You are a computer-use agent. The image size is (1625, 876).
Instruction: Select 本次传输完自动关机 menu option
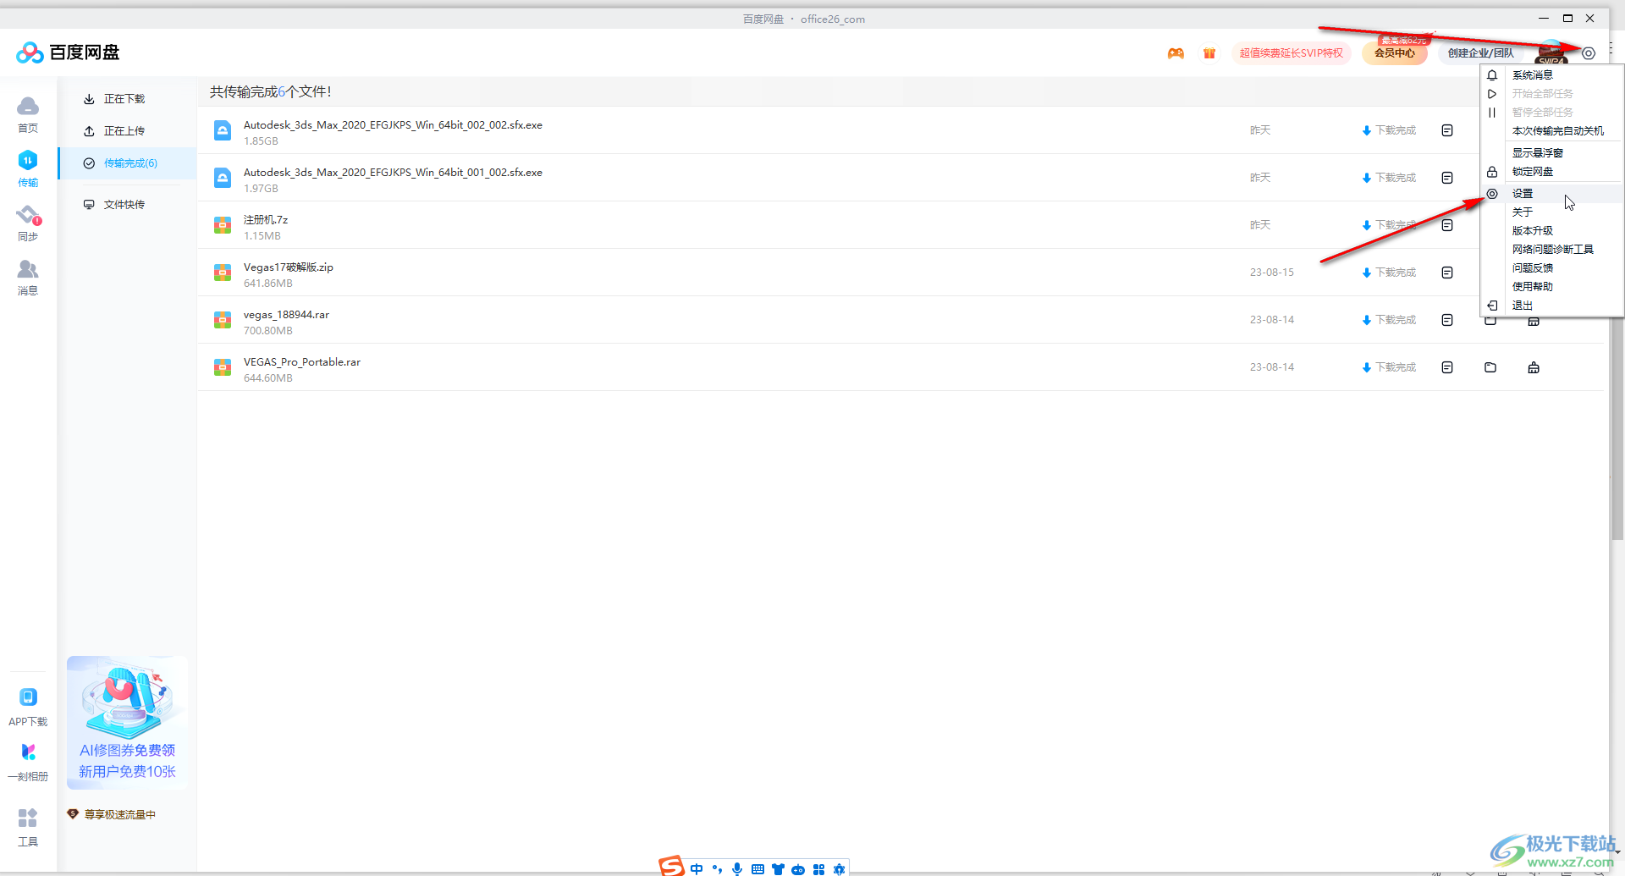(1552, 131)
